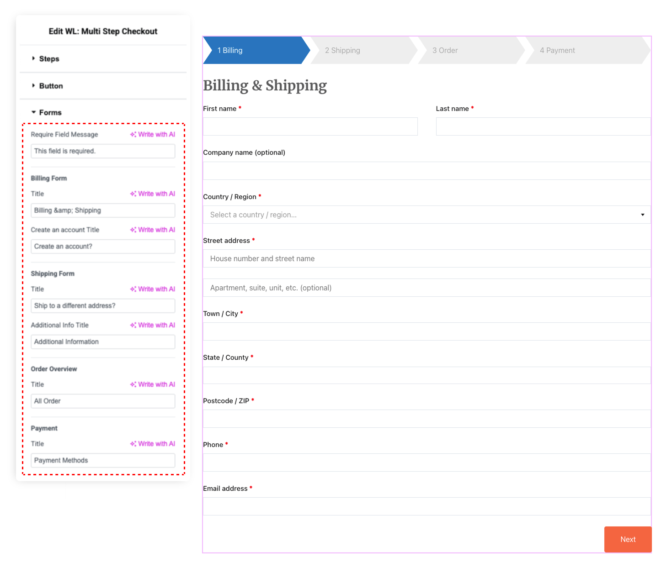The width and height of the screenshot is (672, 573).
Task: Expand the Steps section
Action: (x=49, y=58)
